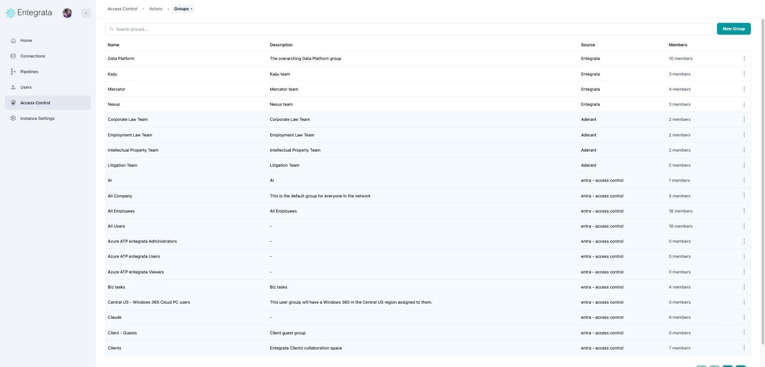Screen dimensions: 765x367
Task: Open actions menu for AI group
Action: (x=744, y=180)
